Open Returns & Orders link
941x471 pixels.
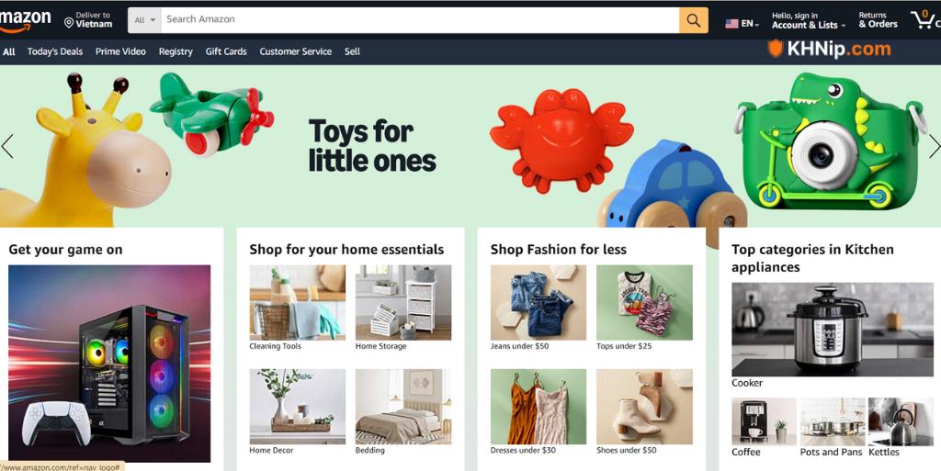point(878,20)
